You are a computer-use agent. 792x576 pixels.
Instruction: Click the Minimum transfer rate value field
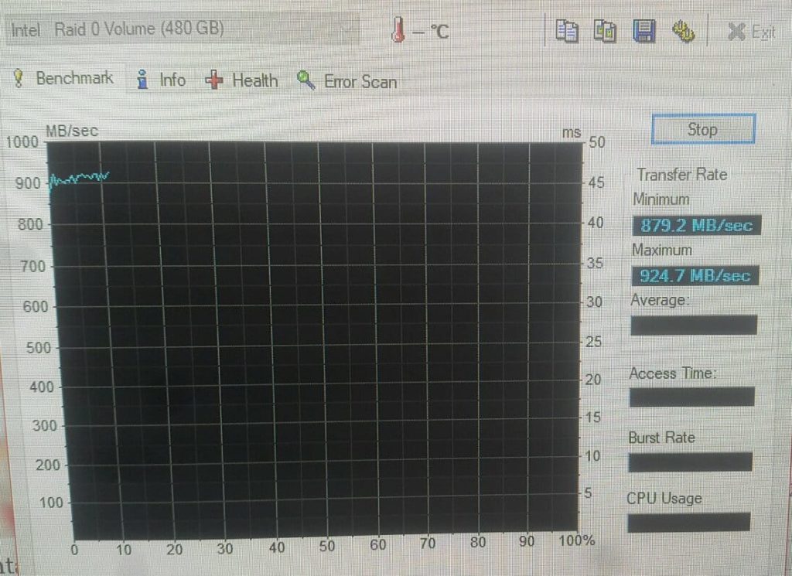(696, 227)
